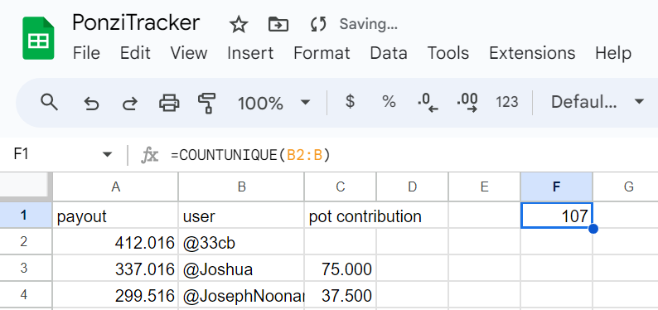This screenshot has height=310, width=658.
Task: Click the Saving status sync icon
Action: click(318, 24)
